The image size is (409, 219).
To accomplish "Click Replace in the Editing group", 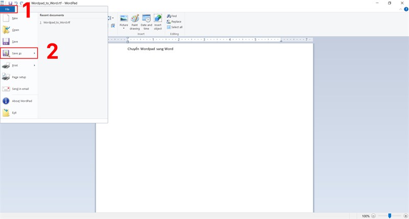I will pyautogui.click(x=174, y=21).
